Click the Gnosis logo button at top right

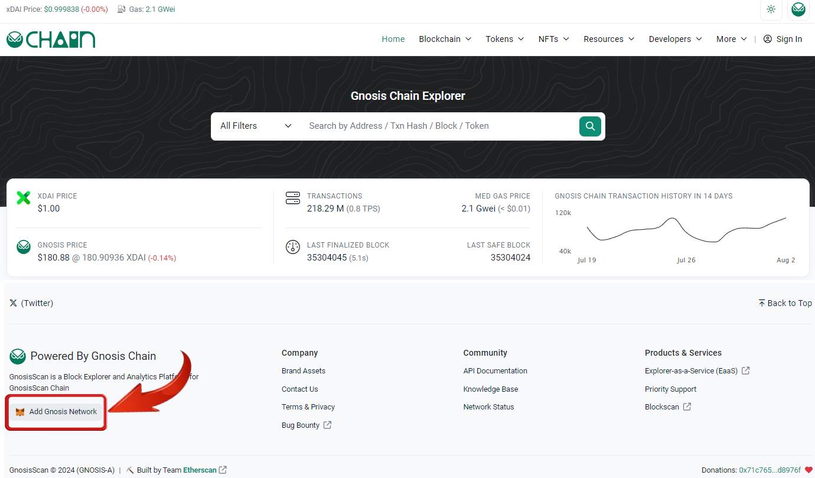pos(798,9)
